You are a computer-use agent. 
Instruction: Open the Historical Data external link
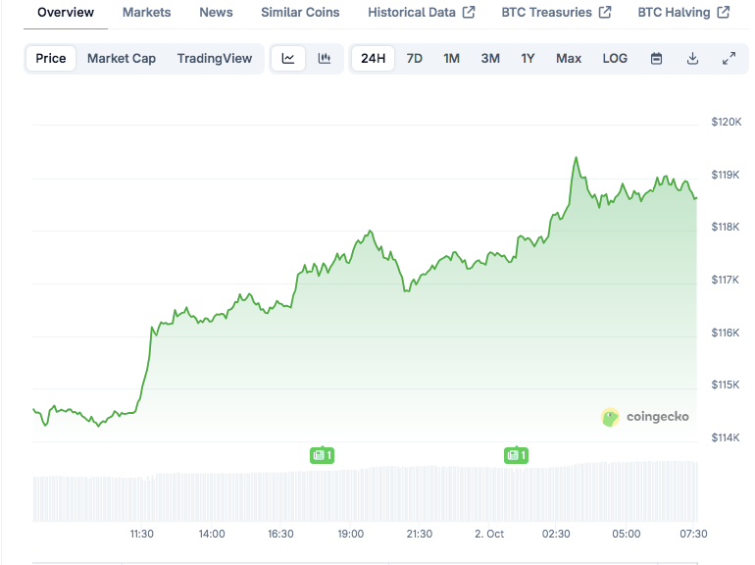point(421,13)
